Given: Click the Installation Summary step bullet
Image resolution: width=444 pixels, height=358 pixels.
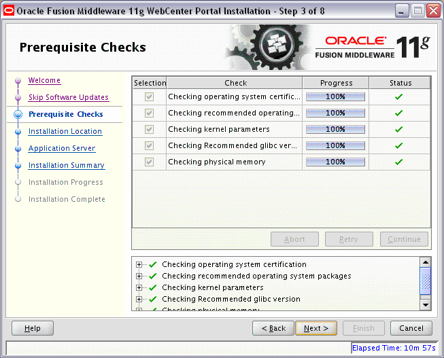Looking at the screenshot, I should (x=18, y=166).
